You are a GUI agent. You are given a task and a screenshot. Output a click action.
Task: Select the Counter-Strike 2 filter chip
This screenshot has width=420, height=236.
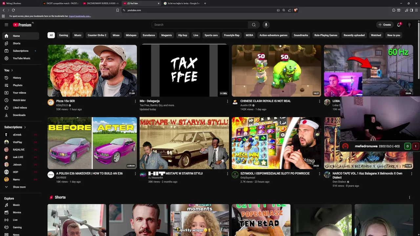coord(97,35)
